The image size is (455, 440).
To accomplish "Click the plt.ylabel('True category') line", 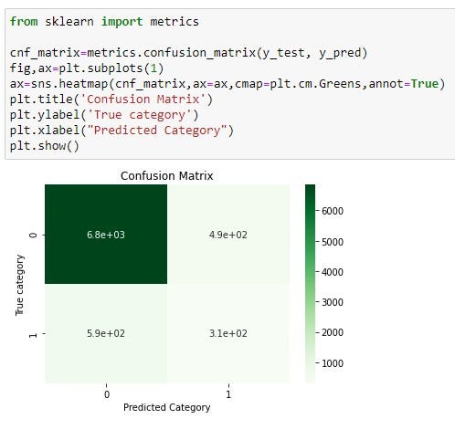I will (104, 115).
